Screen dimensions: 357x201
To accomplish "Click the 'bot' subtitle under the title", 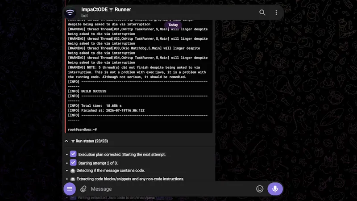I will [x=84, y=16].
